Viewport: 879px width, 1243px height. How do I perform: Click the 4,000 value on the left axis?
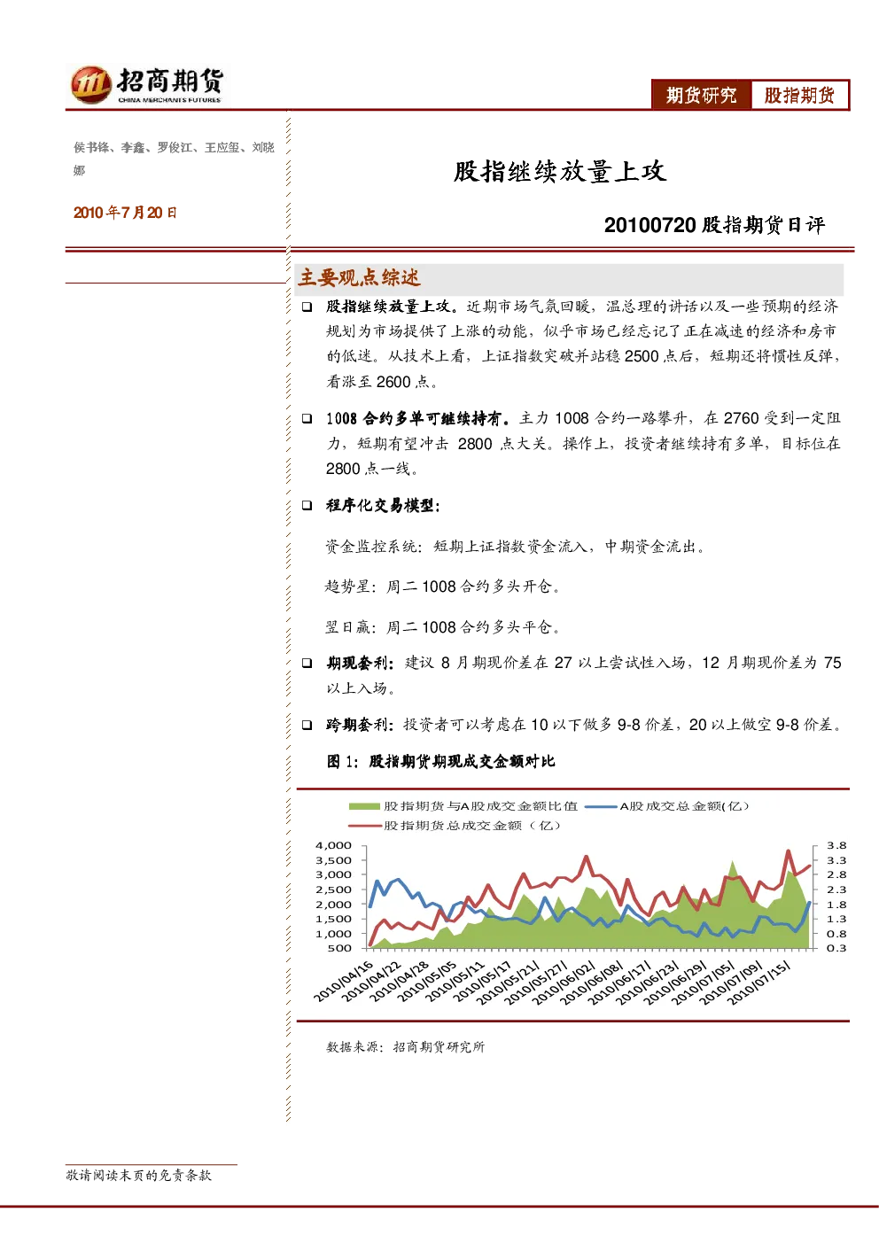333,845
